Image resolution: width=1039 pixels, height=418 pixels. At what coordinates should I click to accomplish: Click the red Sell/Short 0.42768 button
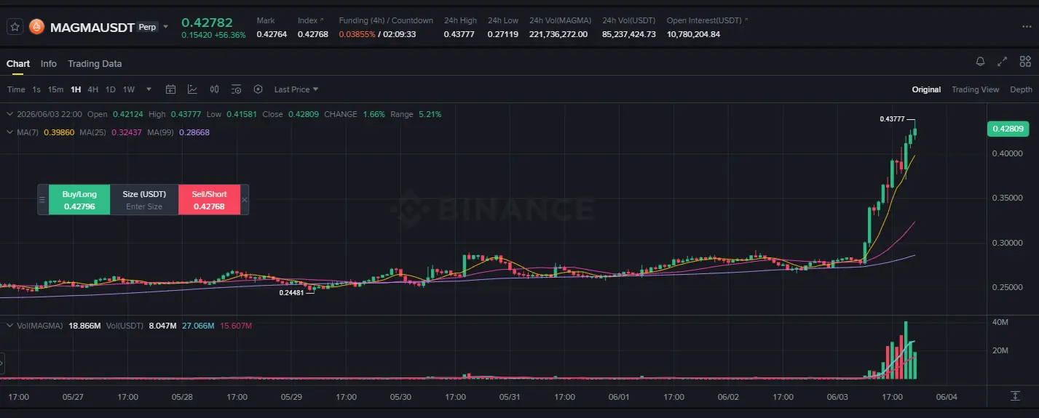pos(209,200)
